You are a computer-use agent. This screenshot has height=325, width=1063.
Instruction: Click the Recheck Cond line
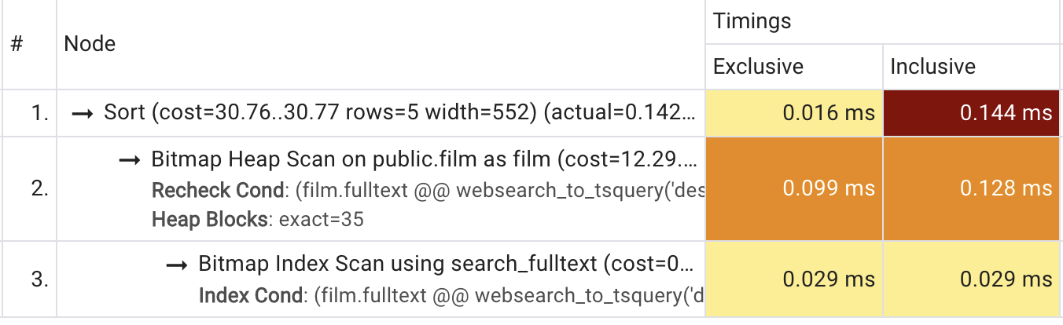(x=428, y=190)
